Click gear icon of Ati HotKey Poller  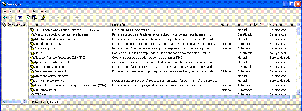pyautogui.click(x=31, y=90)
